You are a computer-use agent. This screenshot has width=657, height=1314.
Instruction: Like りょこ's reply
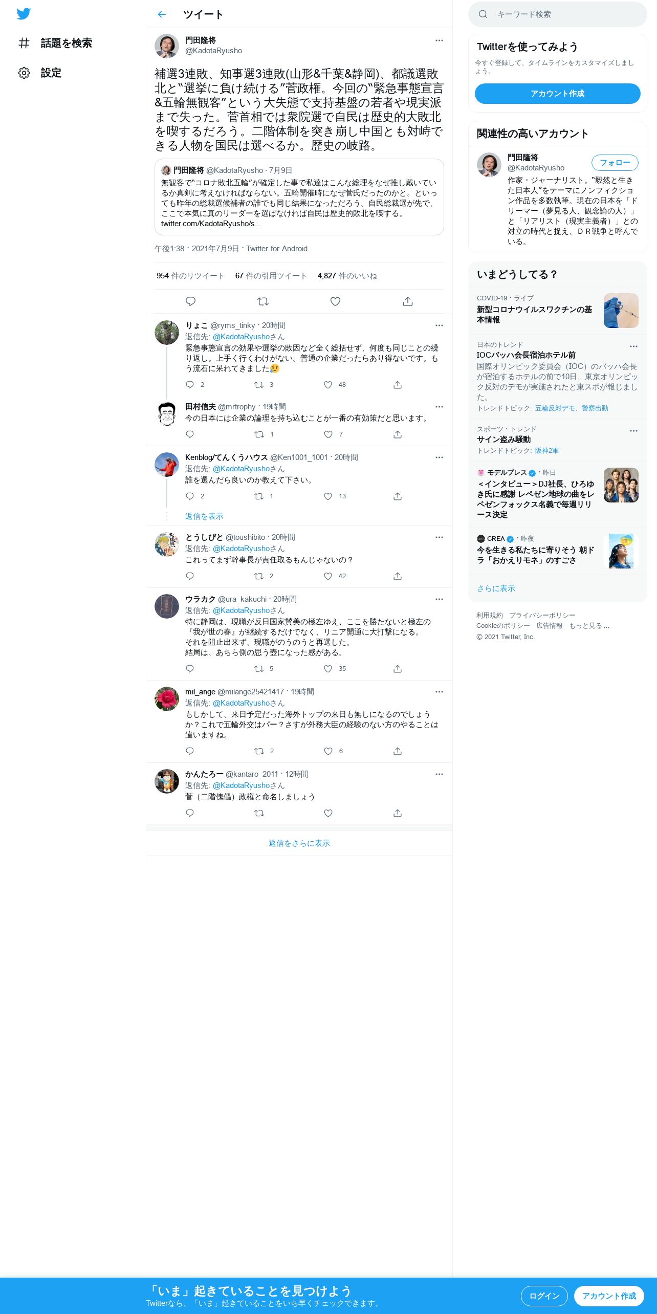pyautogui.click(x=328, y=385)
